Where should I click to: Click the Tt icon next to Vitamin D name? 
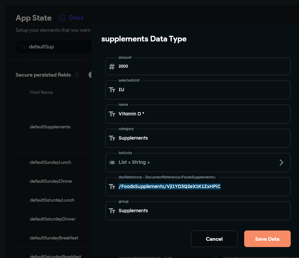click(112, 114)
